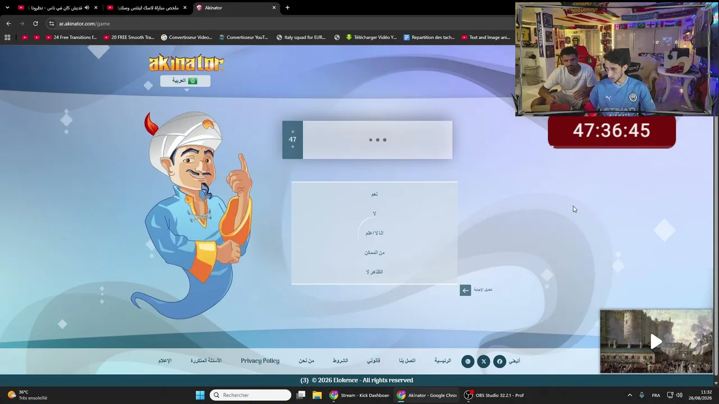The width and height of the screenshot is (719, 404).
Task: Open the Arabic language selector
Action: [x=185, y=81]
